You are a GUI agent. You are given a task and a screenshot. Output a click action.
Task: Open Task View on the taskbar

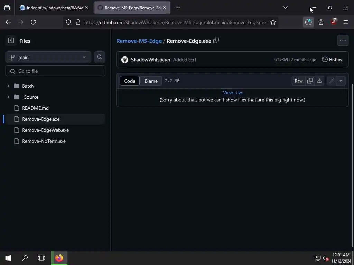pyautogui.click(x=41, y=258)
